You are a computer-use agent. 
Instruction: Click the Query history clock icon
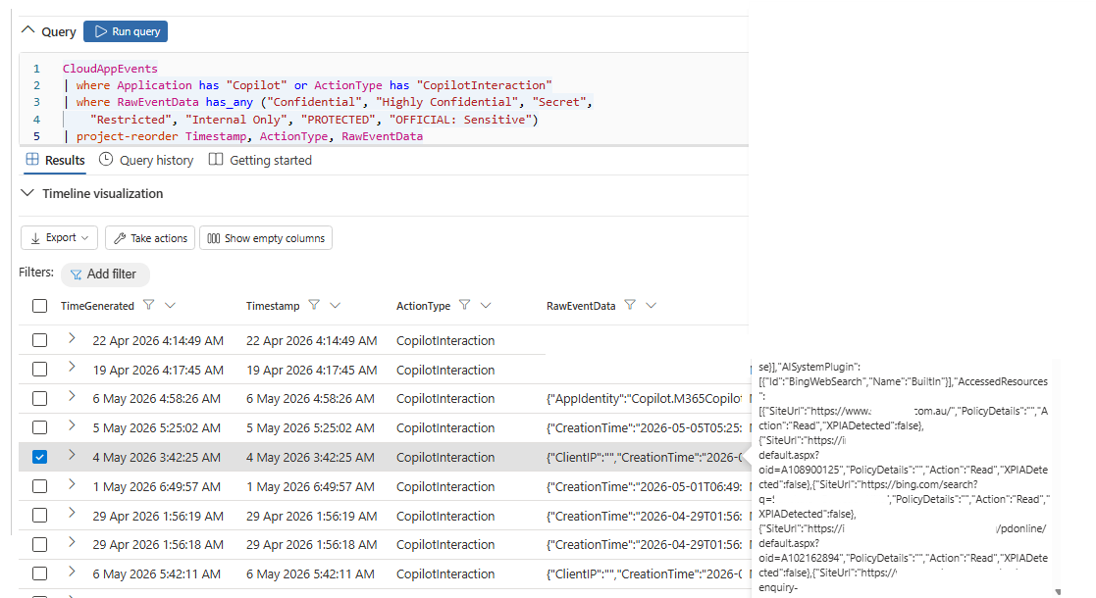tap(106, 159)
